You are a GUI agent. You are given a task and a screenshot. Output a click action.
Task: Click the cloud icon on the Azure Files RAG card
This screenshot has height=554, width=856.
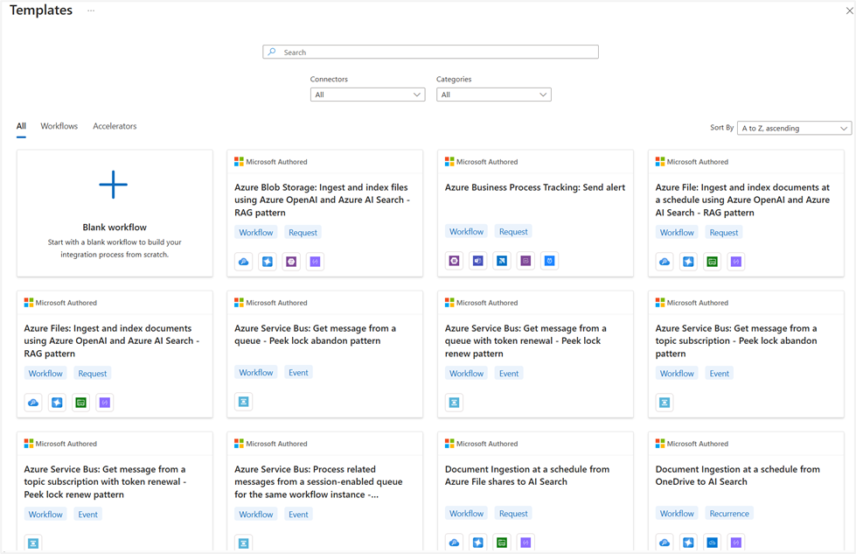pyautogui.click(x=33, y=403)
